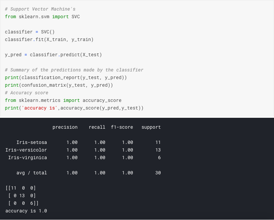Click the y_pred assignment line

[53, 55]
